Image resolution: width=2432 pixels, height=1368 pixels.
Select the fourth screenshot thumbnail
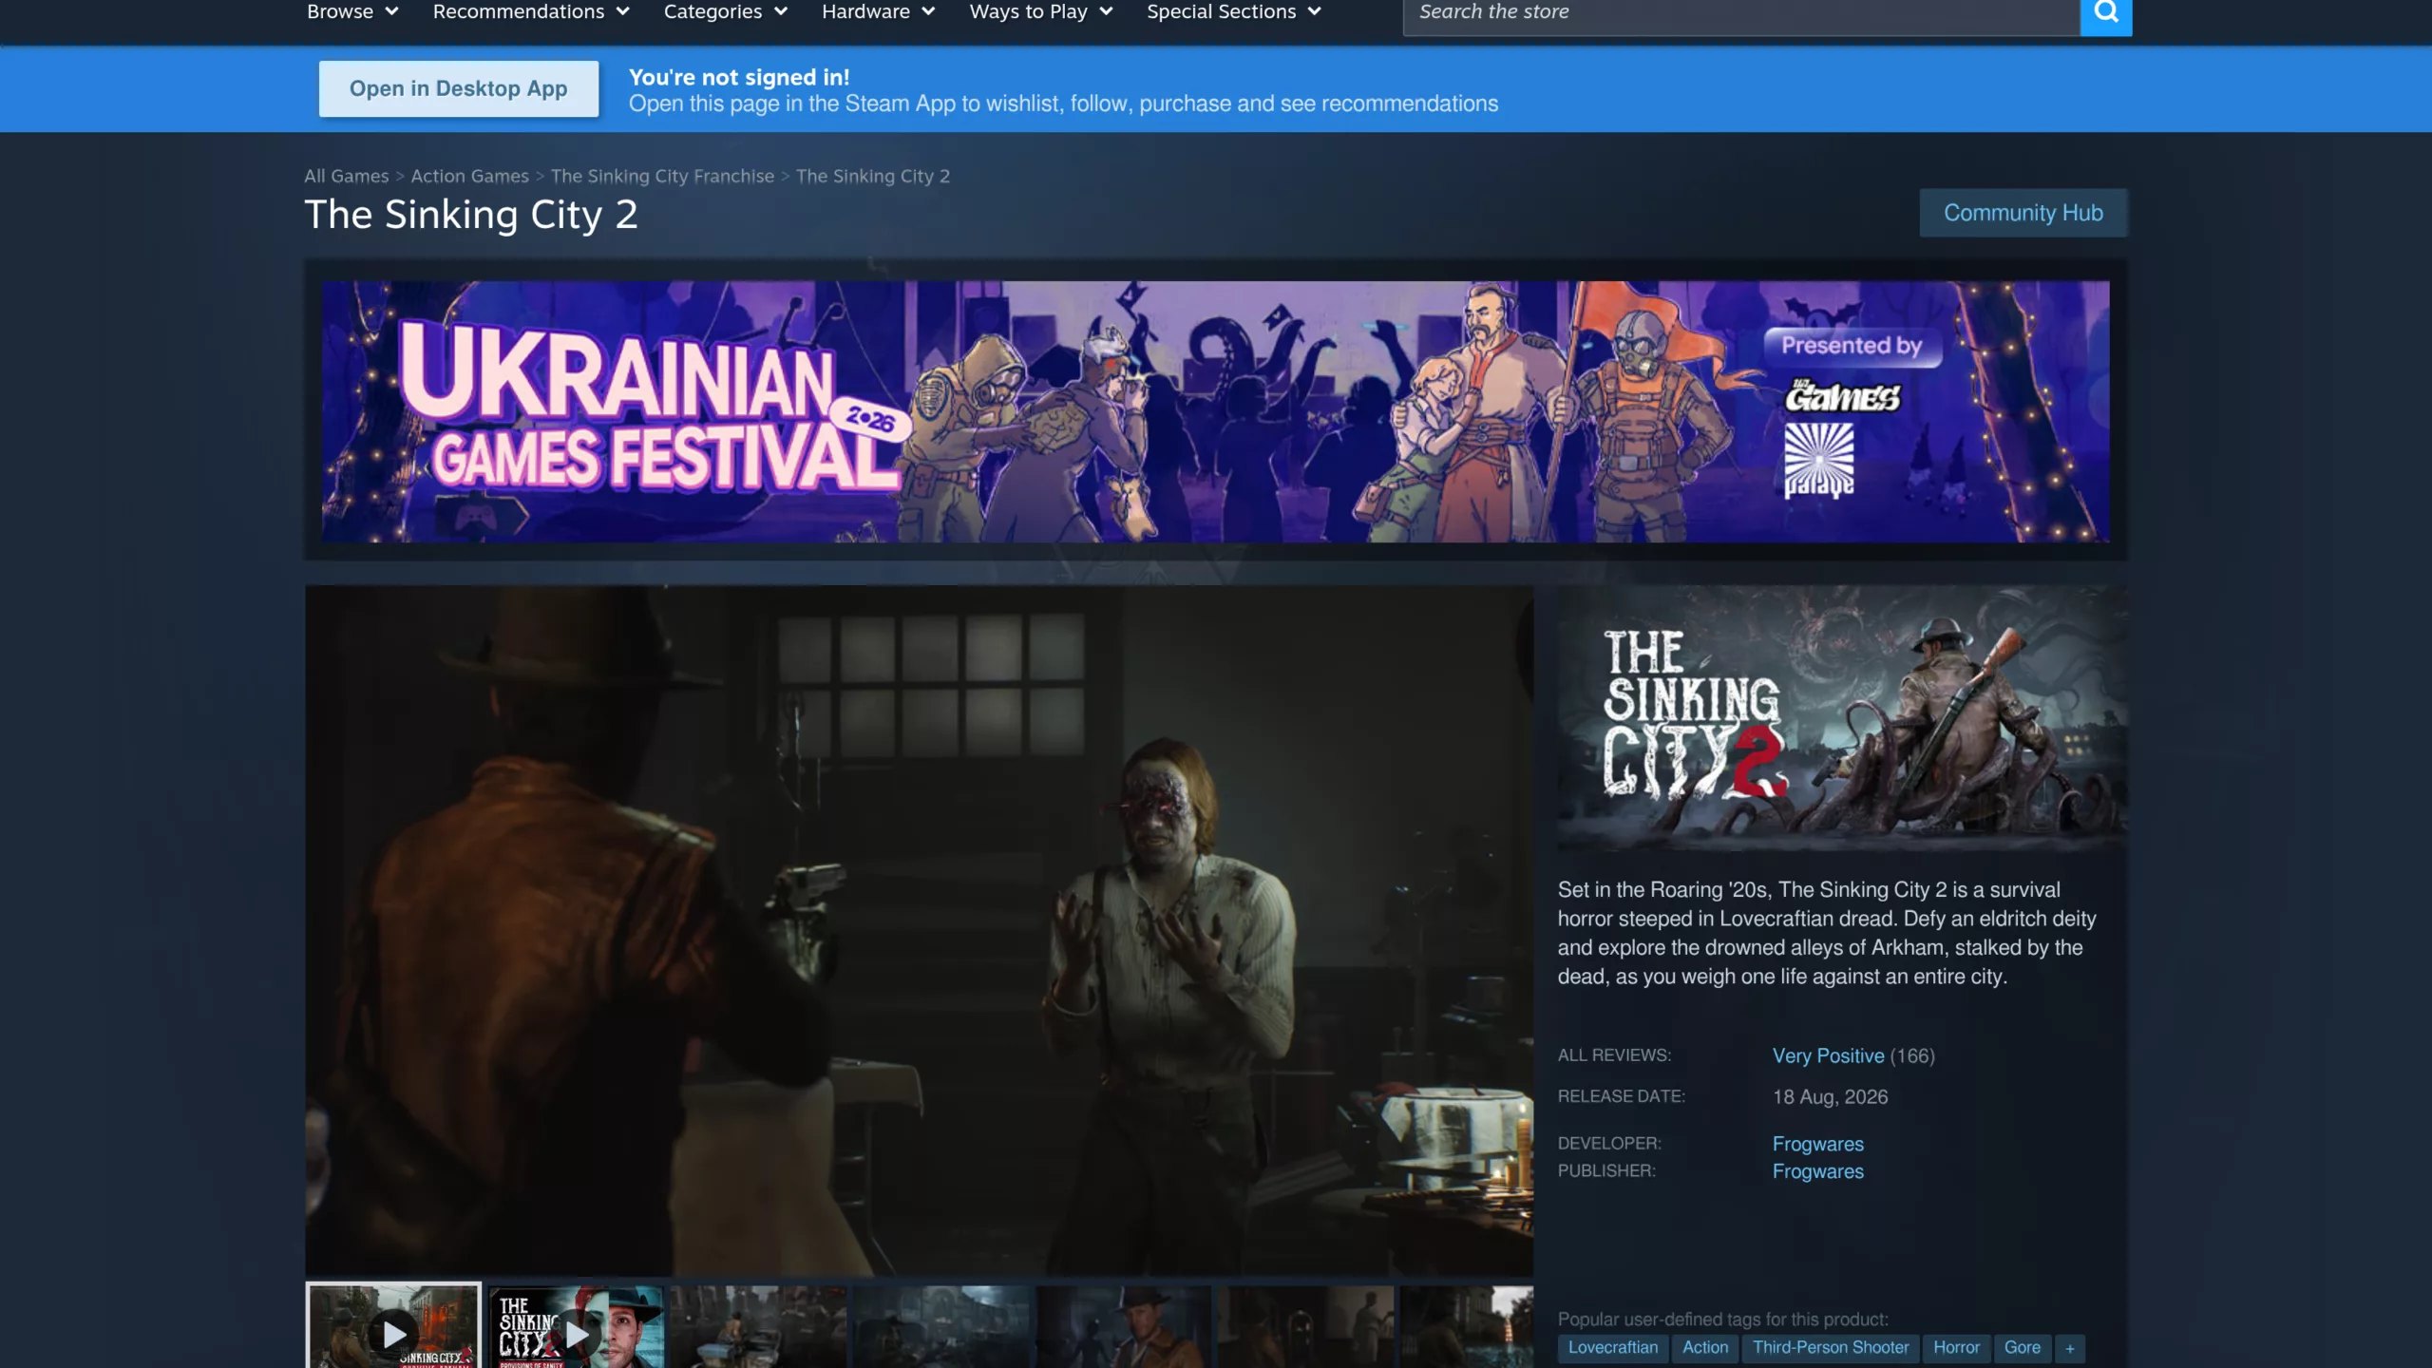pyautogui.click(x=940, y=1326)
